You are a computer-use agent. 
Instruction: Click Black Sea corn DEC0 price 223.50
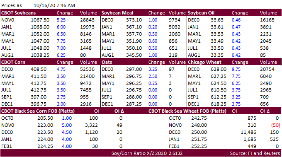click(x=45, y=132)
